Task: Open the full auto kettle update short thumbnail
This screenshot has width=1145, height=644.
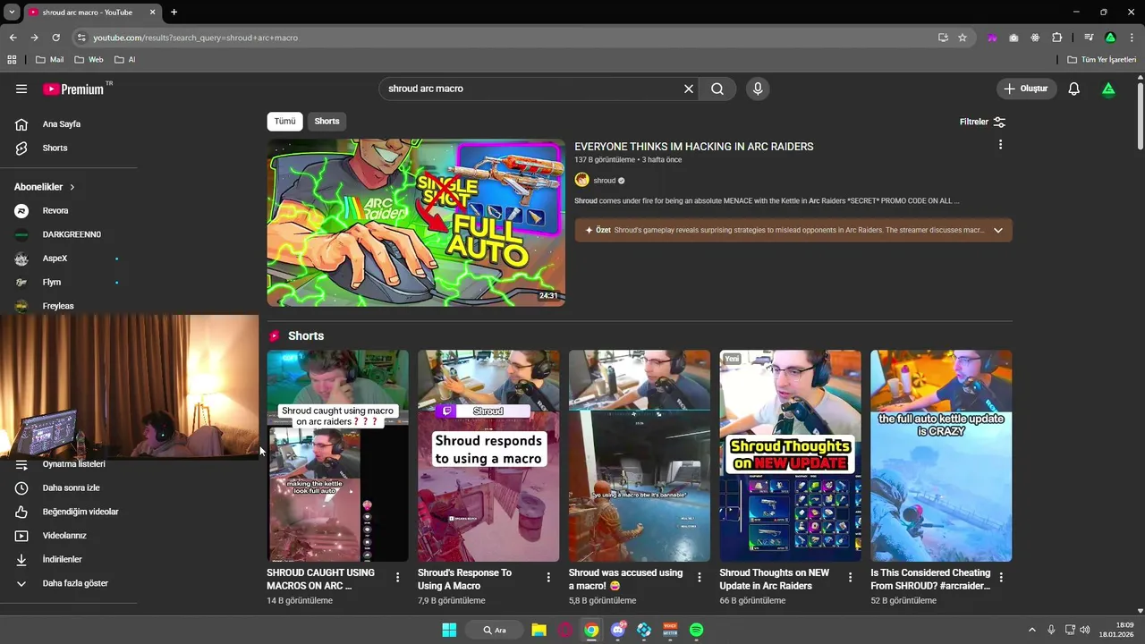Action: pyautogui.click(x=941, y=456)
